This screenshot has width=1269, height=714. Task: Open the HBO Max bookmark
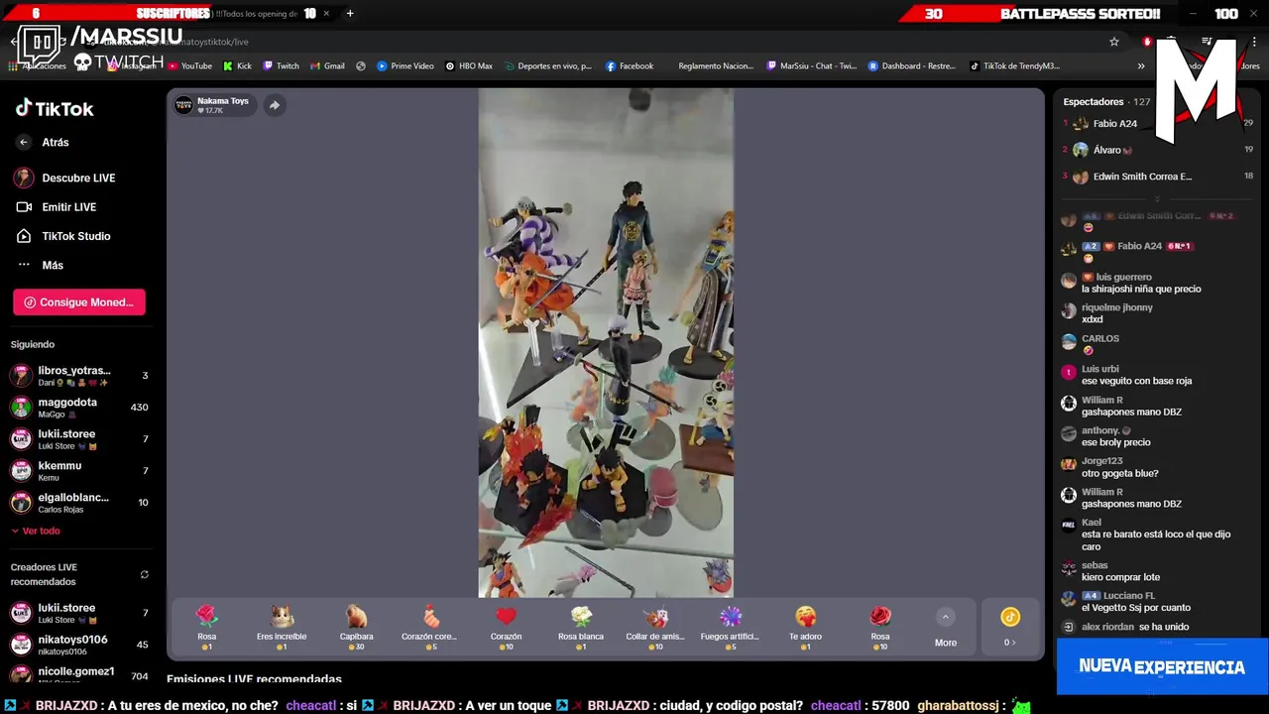tap(469, 66)
